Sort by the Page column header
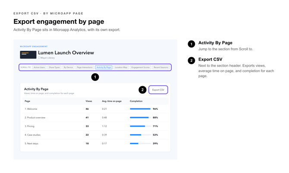 coord(28,101)
